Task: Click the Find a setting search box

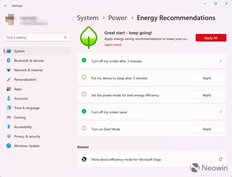Action: click(x=34, y=38)
